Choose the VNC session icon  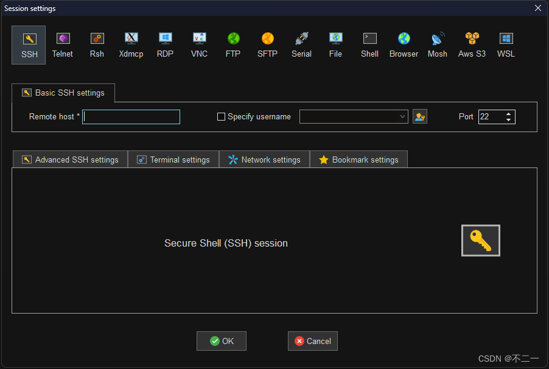point(199,44)
